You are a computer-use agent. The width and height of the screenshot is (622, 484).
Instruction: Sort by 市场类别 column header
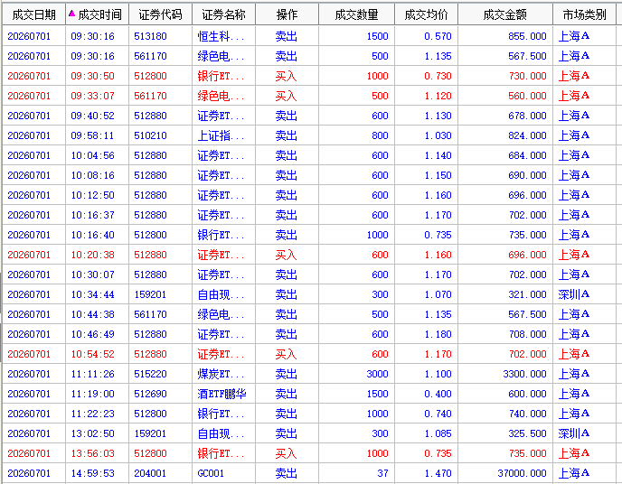pyautogui.click(x=585, y=14)
